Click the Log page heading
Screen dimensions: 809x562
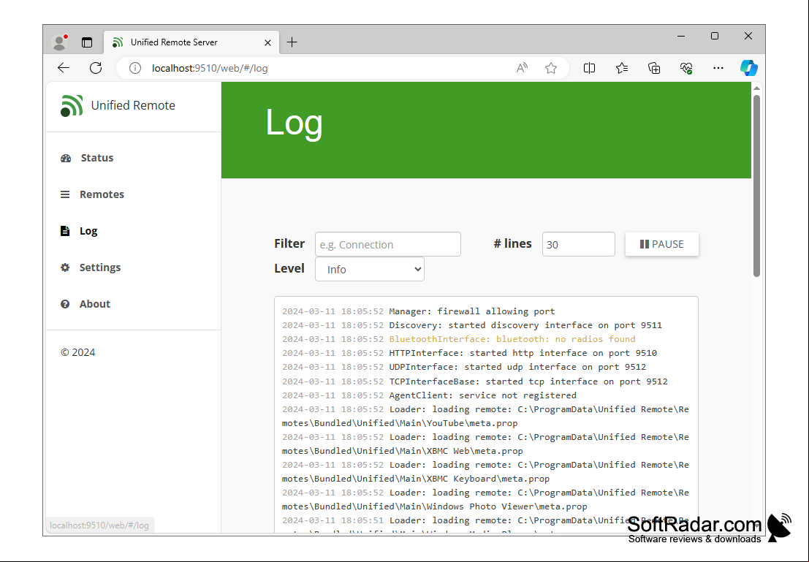point(294,123)
